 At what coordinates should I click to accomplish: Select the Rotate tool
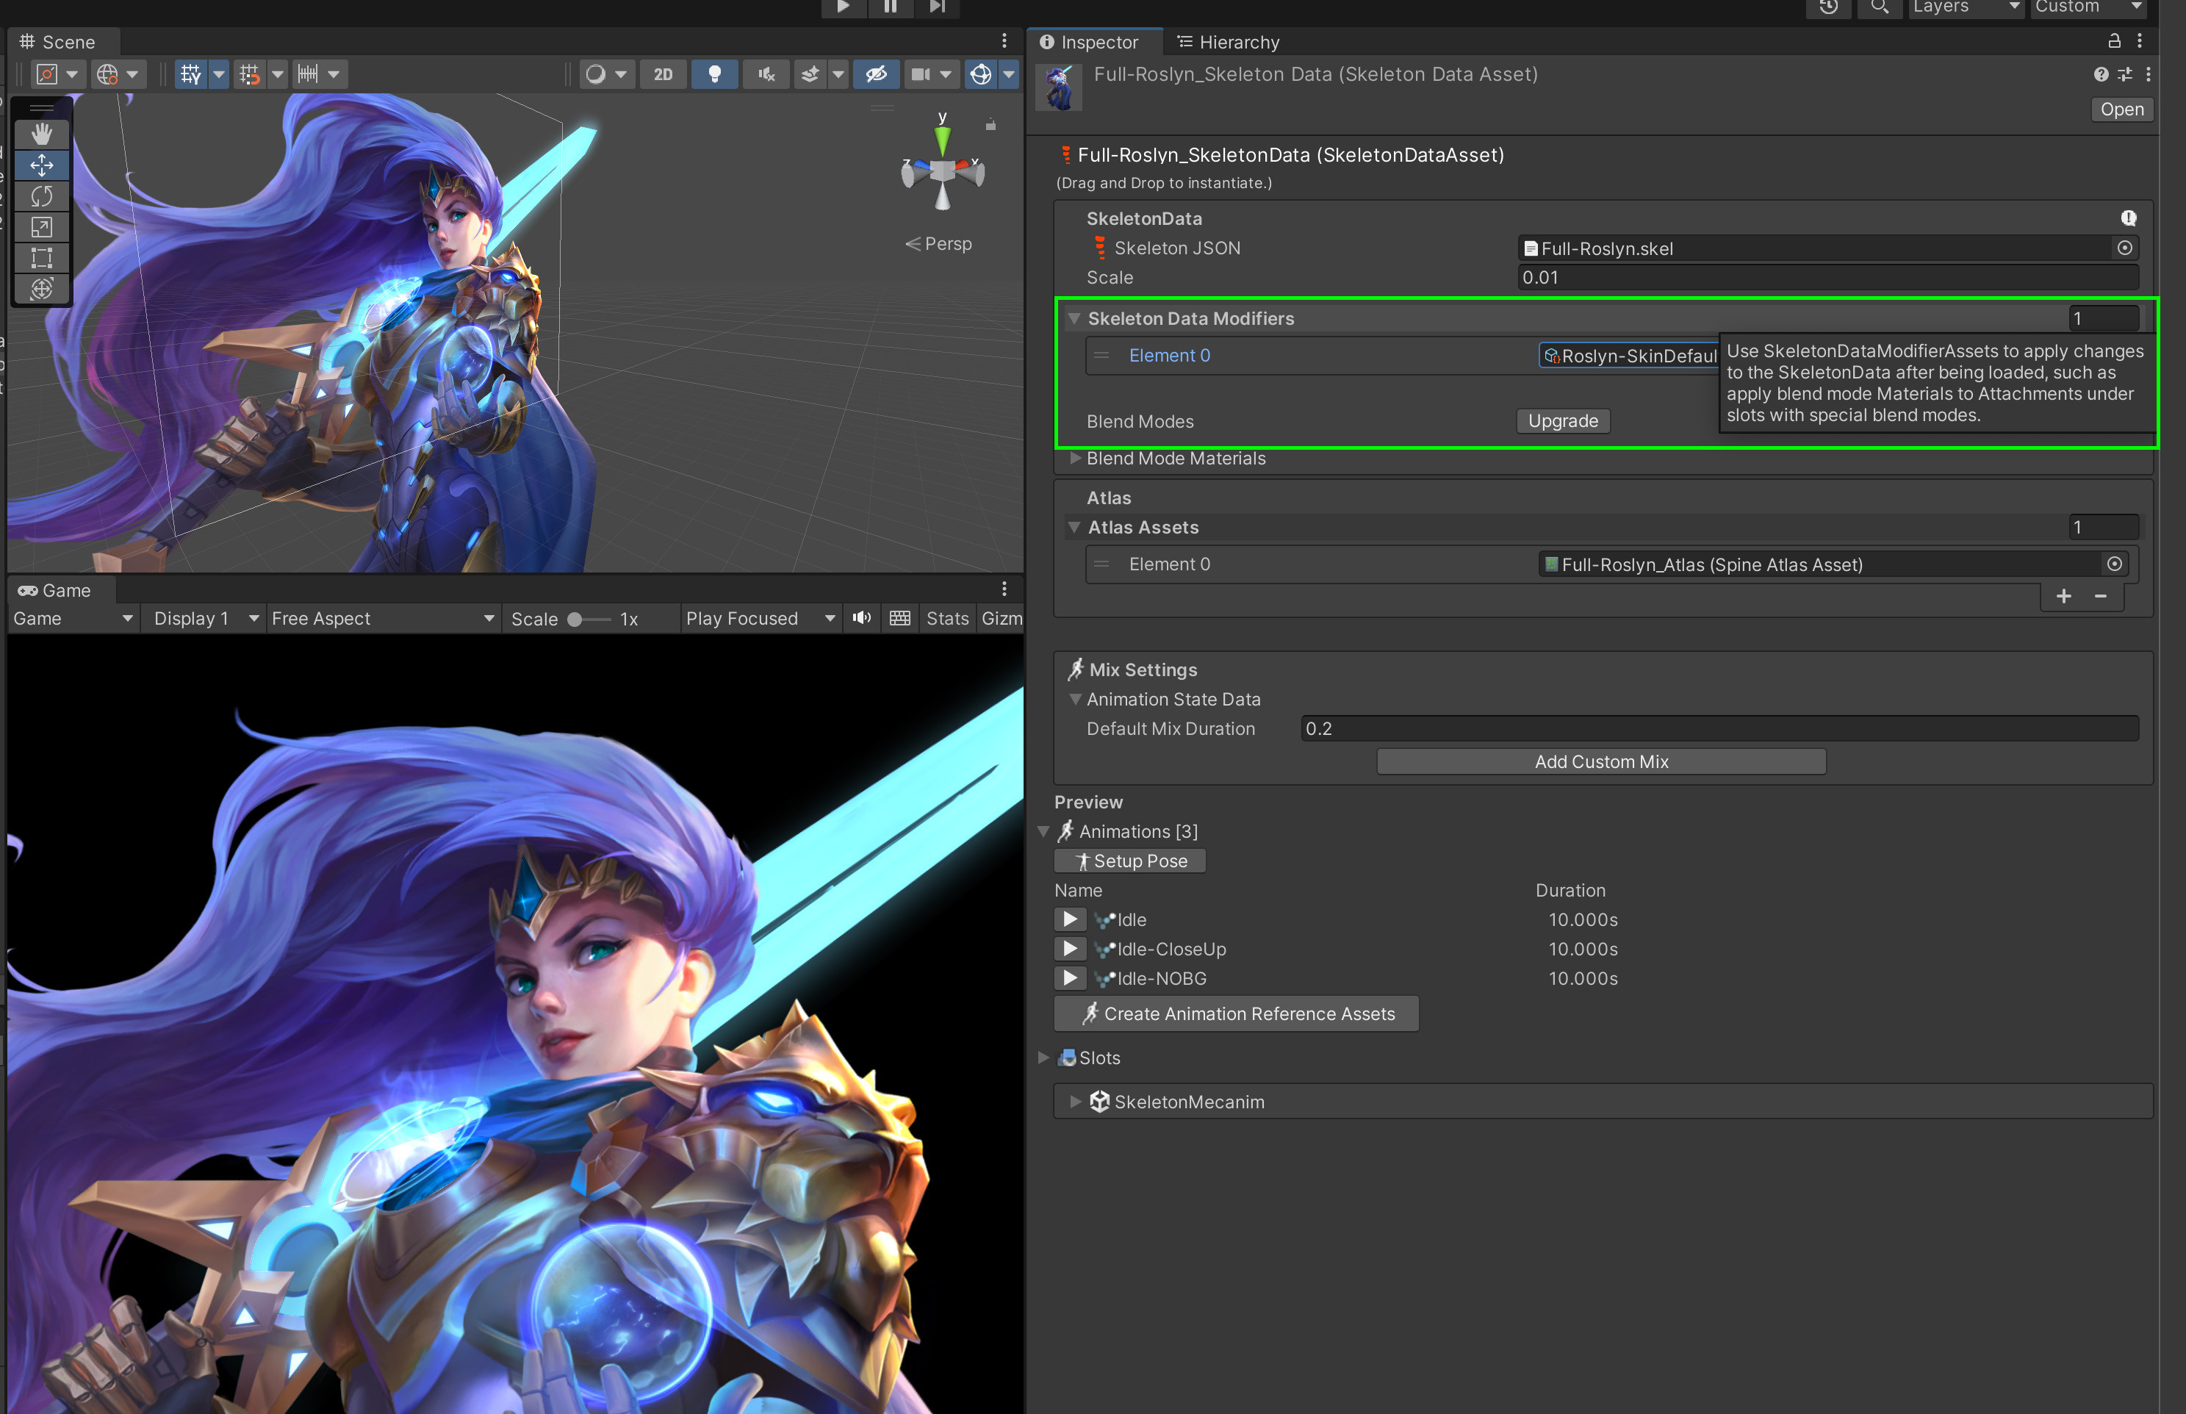(42, 195)
